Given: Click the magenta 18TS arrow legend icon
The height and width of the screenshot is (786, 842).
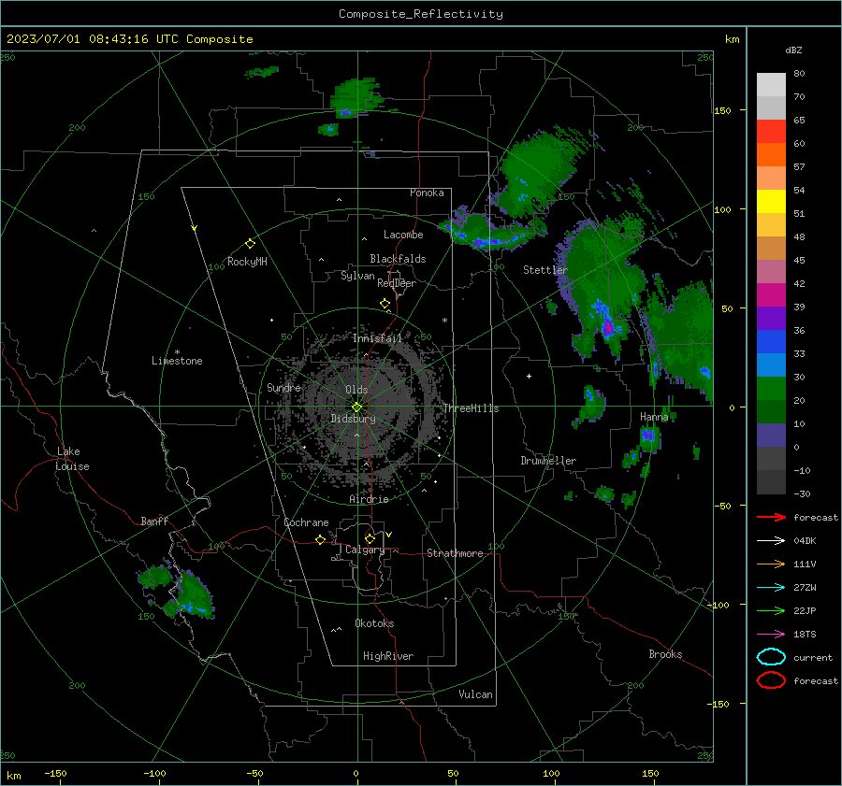Looking at the screenshot, I should point(771,635).
